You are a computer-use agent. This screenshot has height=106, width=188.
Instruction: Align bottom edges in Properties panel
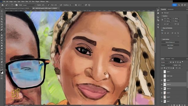pyautogui.click(x=178, y=33)
